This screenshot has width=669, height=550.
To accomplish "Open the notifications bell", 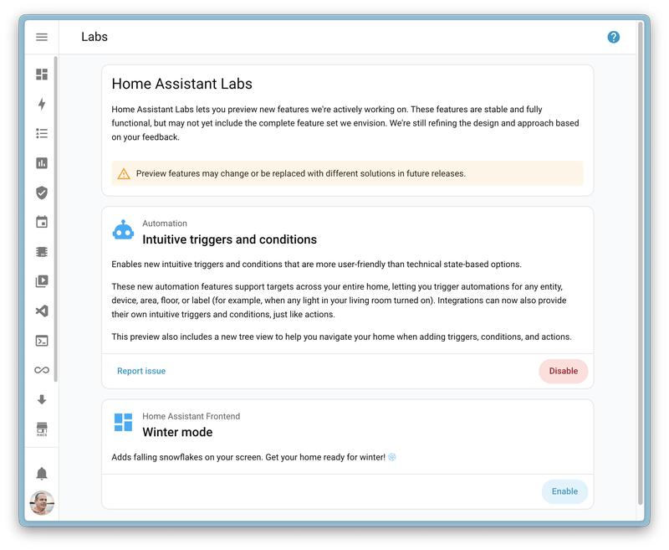I will click(x=42, y=474).
